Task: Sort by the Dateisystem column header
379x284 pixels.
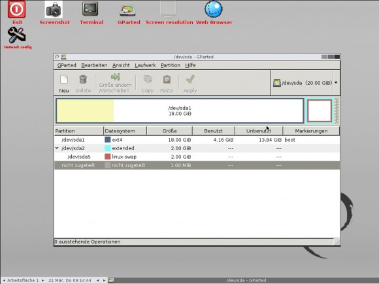Action: tap(125, 131)
